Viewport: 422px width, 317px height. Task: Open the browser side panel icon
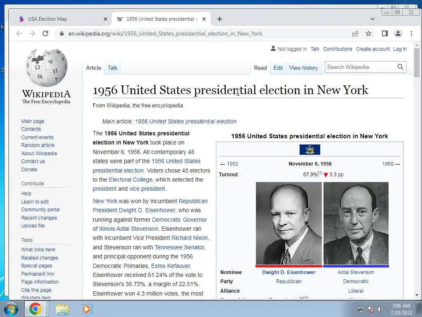pos(385,33)
